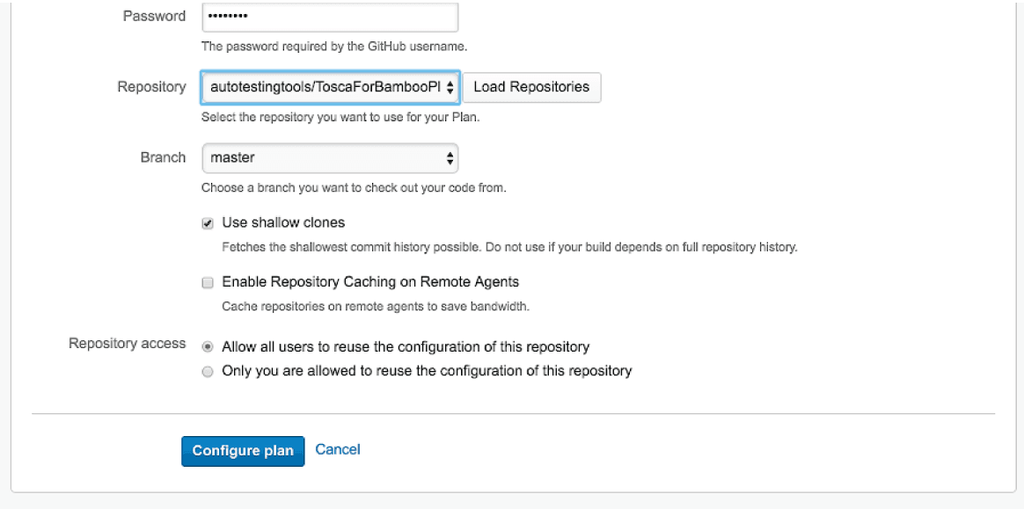The height and width of the screenshot is (509, 1024).
Task: Click the Branch field label
Action: pos(163,157)
